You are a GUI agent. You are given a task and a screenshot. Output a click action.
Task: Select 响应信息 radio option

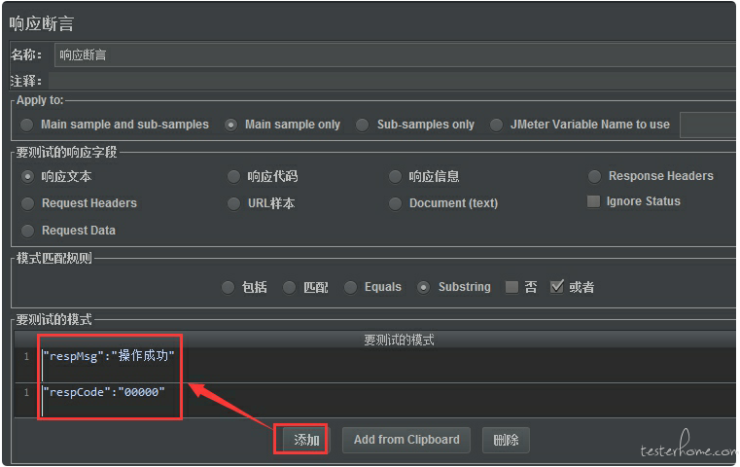tap(395, 177)
